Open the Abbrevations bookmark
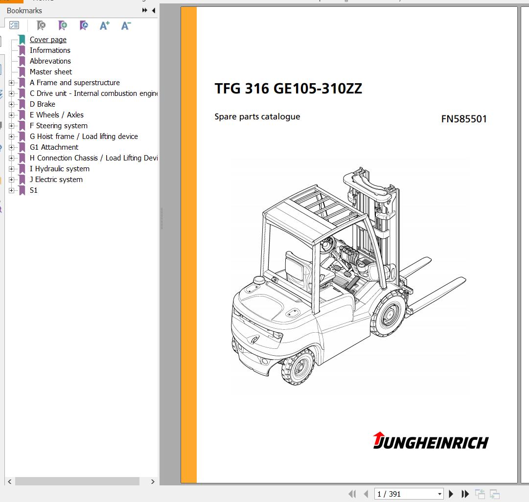 pos(50,61)
